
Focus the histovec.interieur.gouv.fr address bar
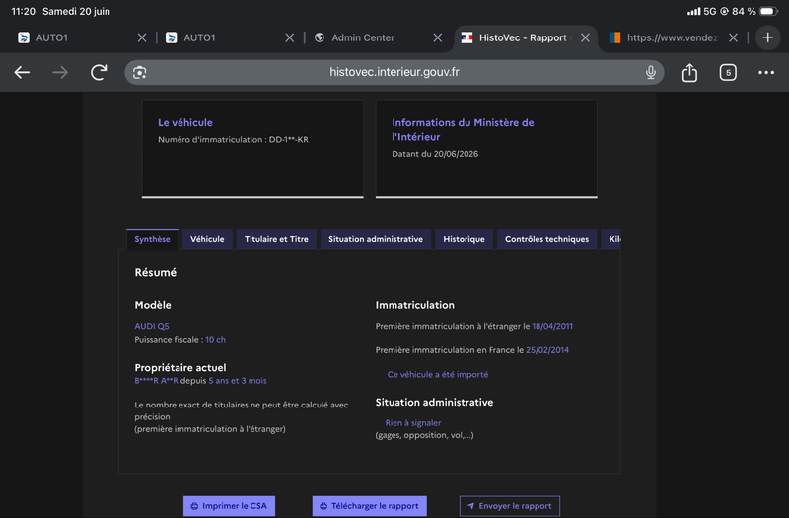point(394,72)
